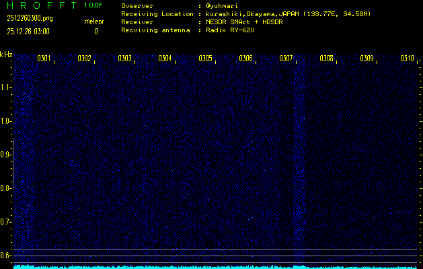This screenshot has width=423, height=269.
Task: Click the 1.0 kHz axis label
Action: (5, 122)
